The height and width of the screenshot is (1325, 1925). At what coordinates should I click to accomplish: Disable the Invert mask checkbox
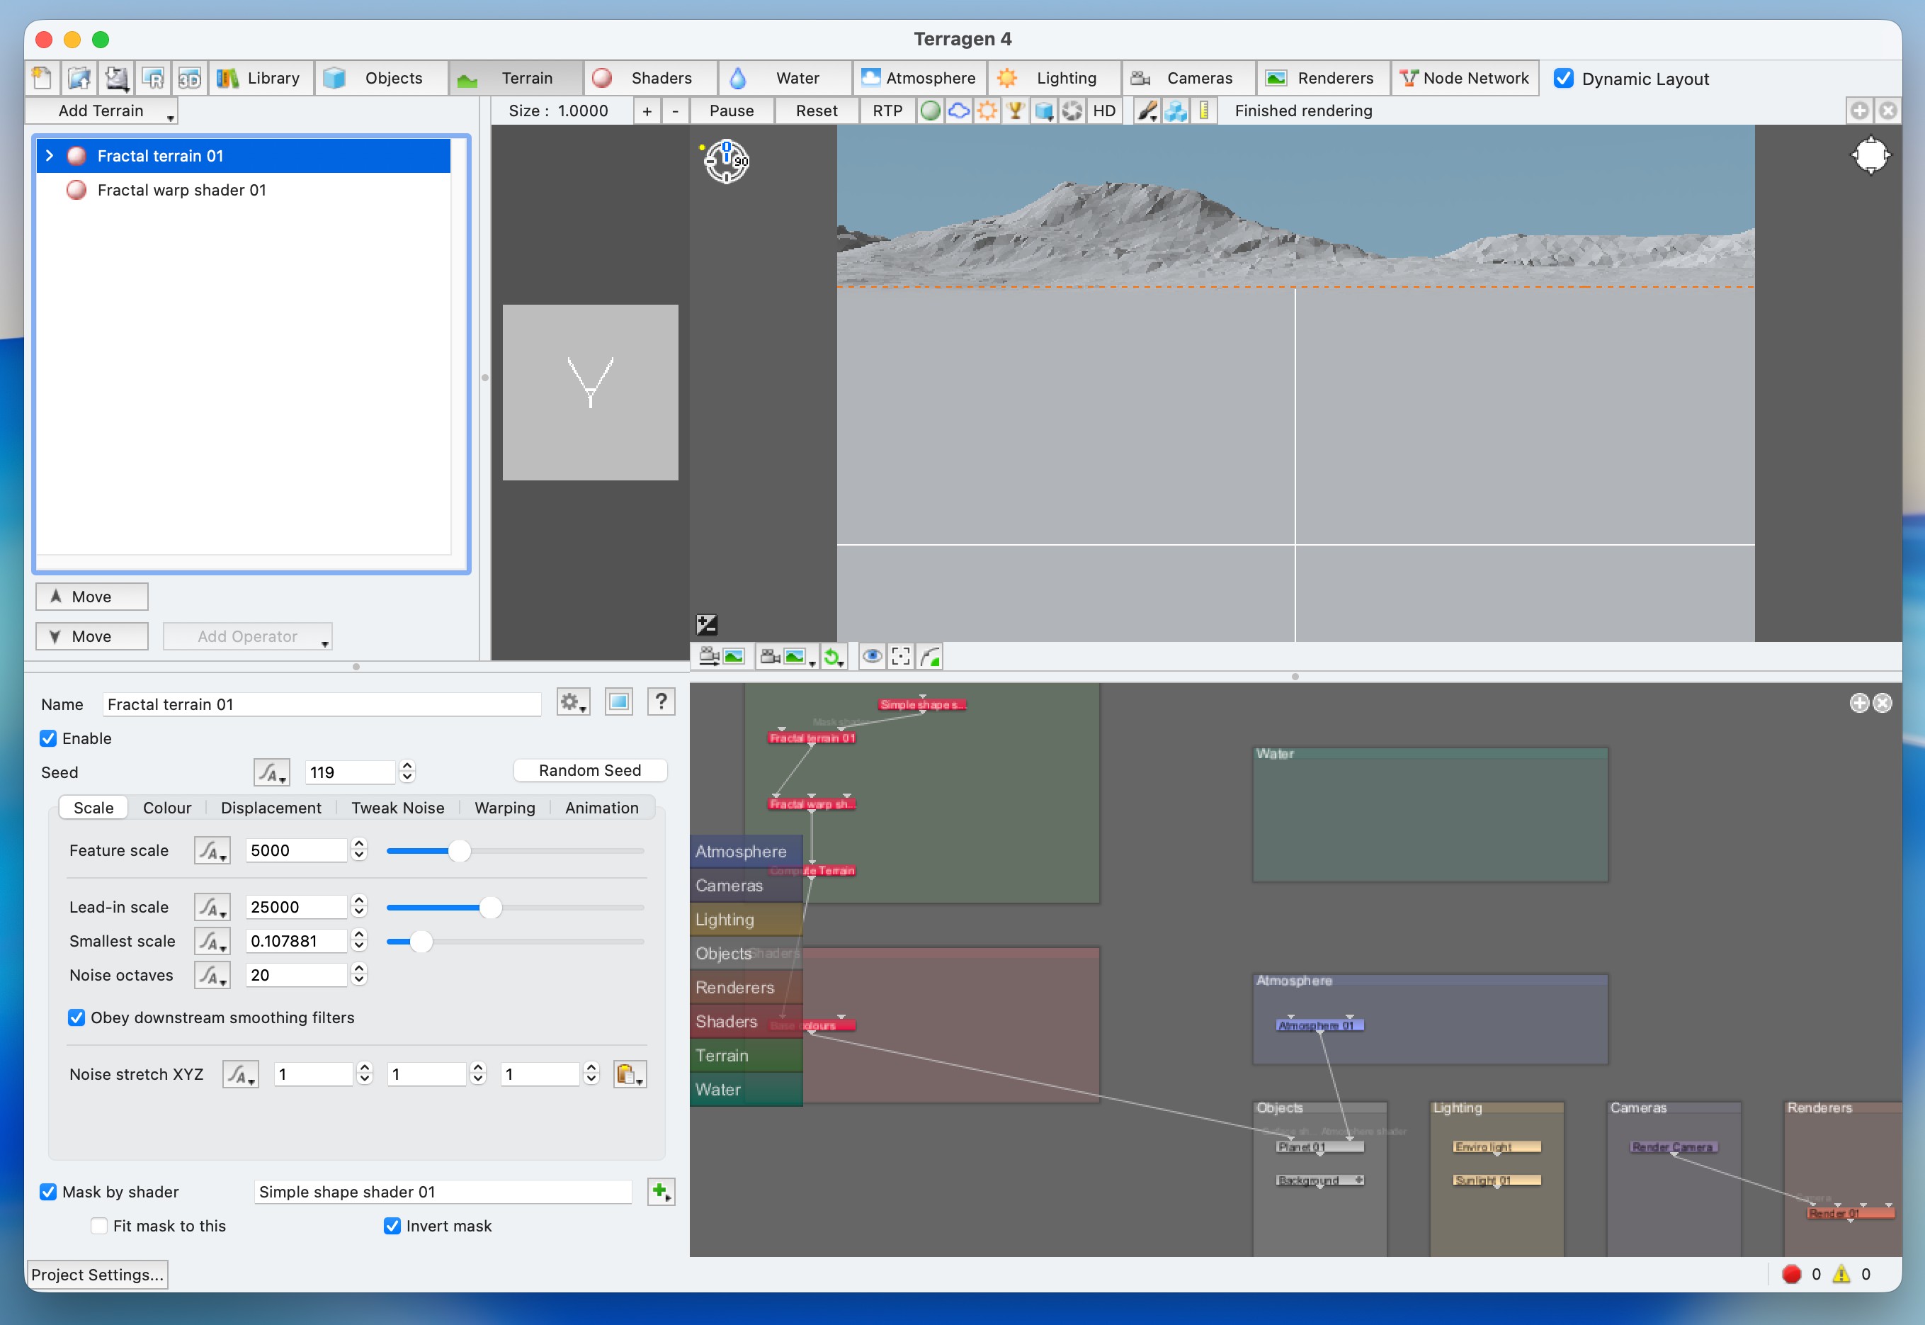pos(392,1225)
